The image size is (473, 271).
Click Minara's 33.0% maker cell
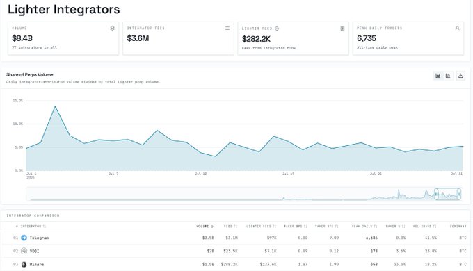tap(399, 264)
